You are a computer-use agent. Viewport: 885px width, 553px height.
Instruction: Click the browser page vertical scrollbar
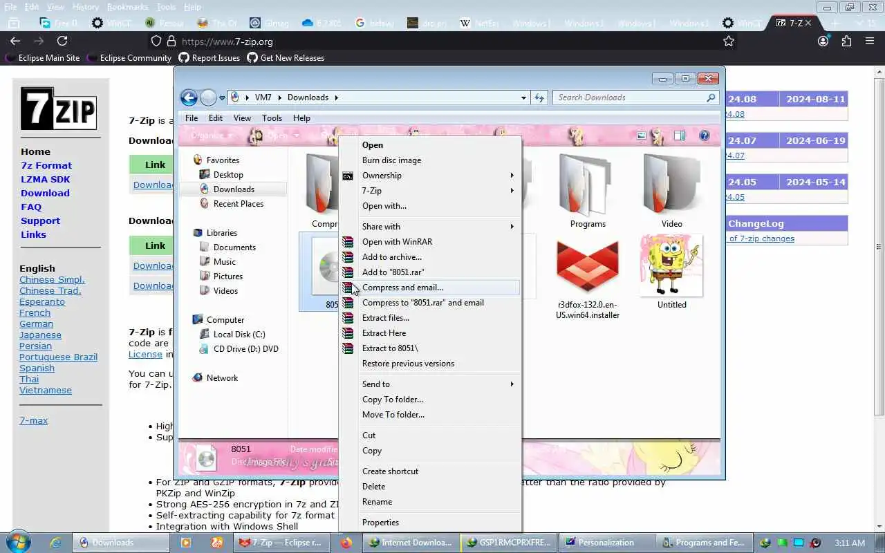pos(879,245)
